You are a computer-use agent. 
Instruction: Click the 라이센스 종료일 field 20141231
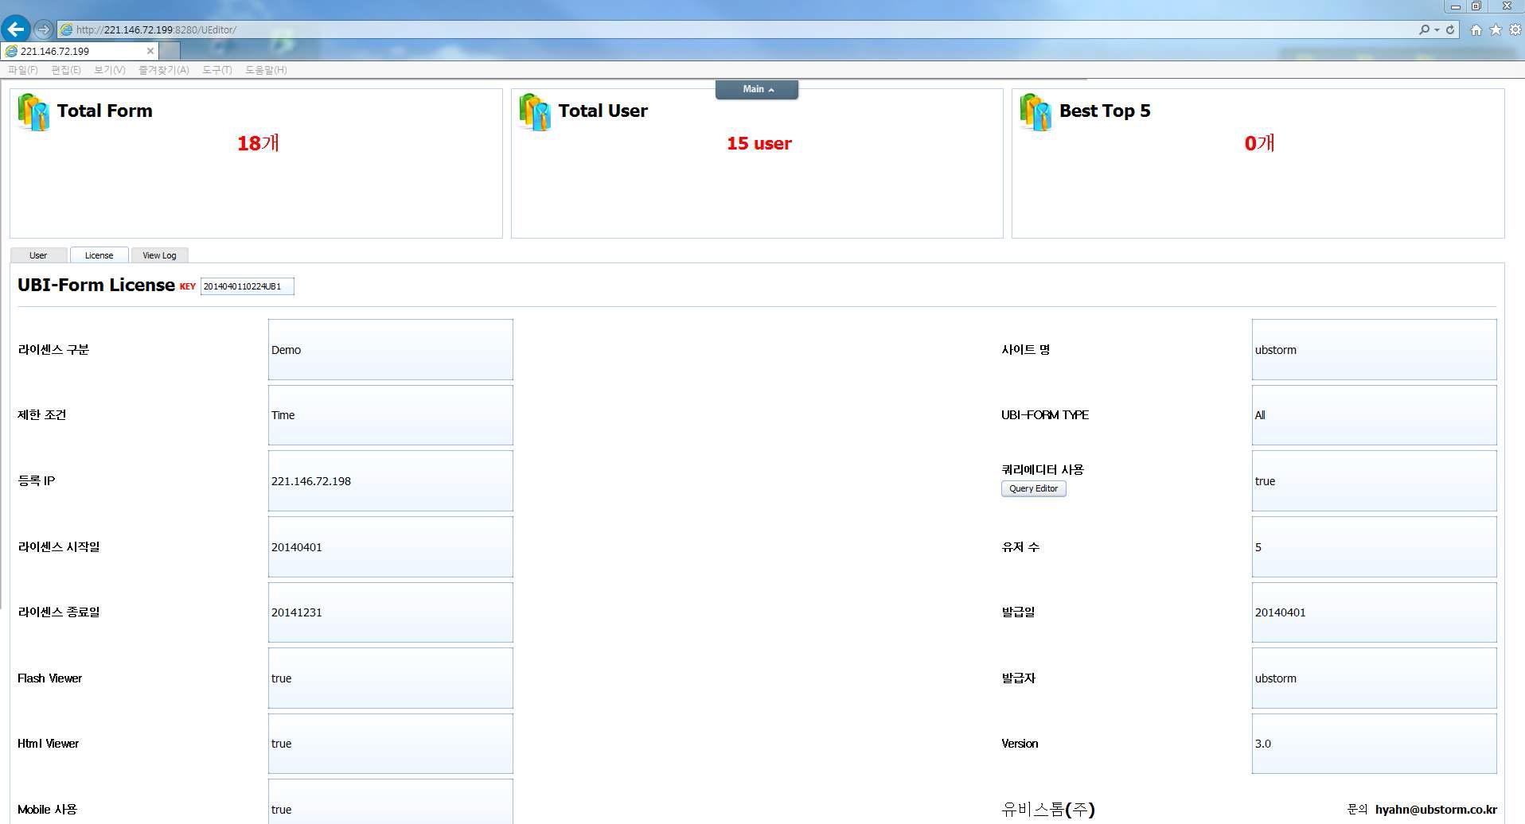coord(390,612)
